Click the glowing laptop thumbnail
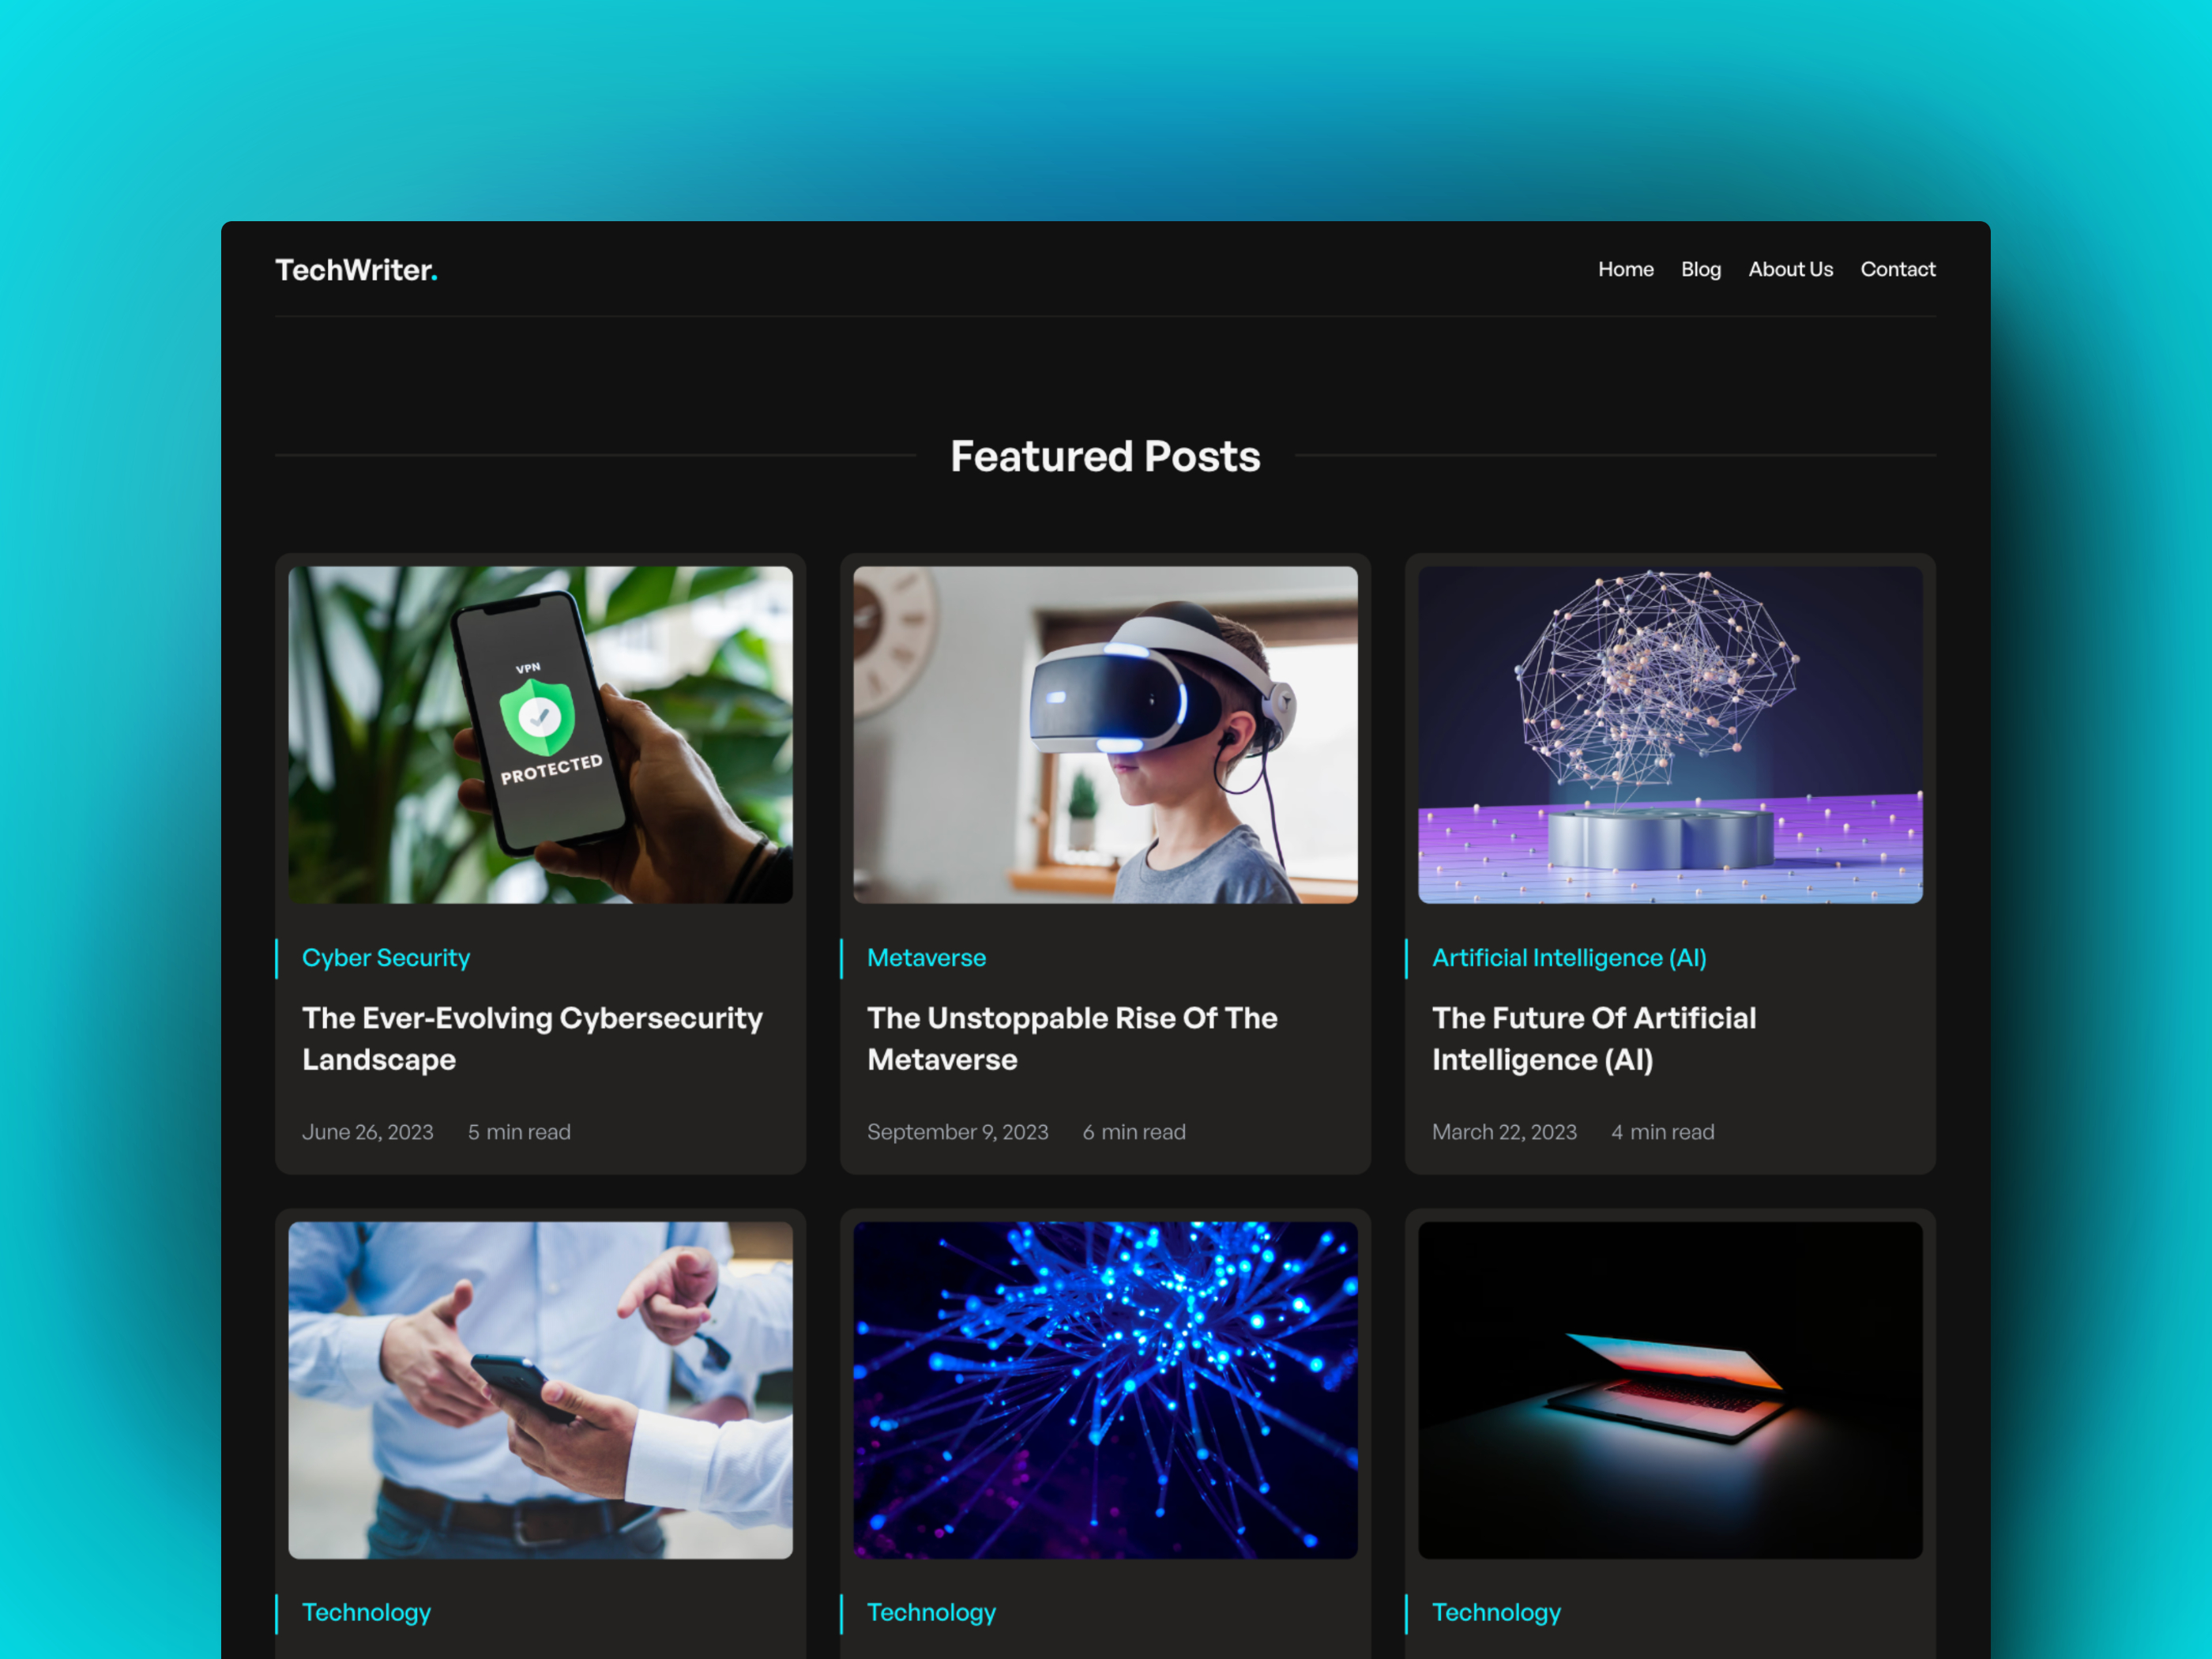Viewport: 2212px width, 1659px height. point(1669,1388)
